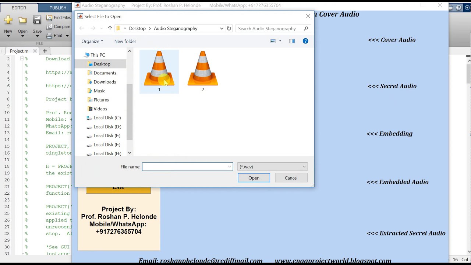This screenshot has height=265, width=471.
Task: Expand the Open dropdown arrow in MATLAB toolbar
Action: pos(23,36)
